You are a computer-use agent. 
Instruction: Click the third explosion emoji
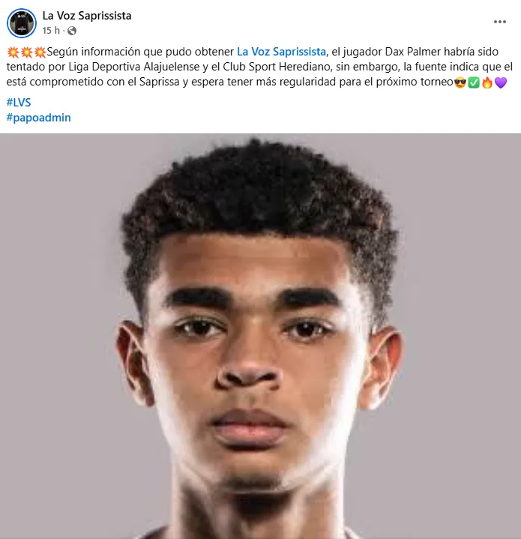40,52
